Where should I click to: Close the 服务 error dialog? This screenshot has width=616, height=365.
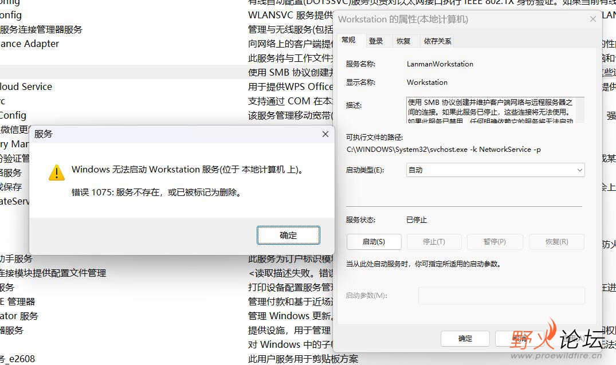(325, 134)
